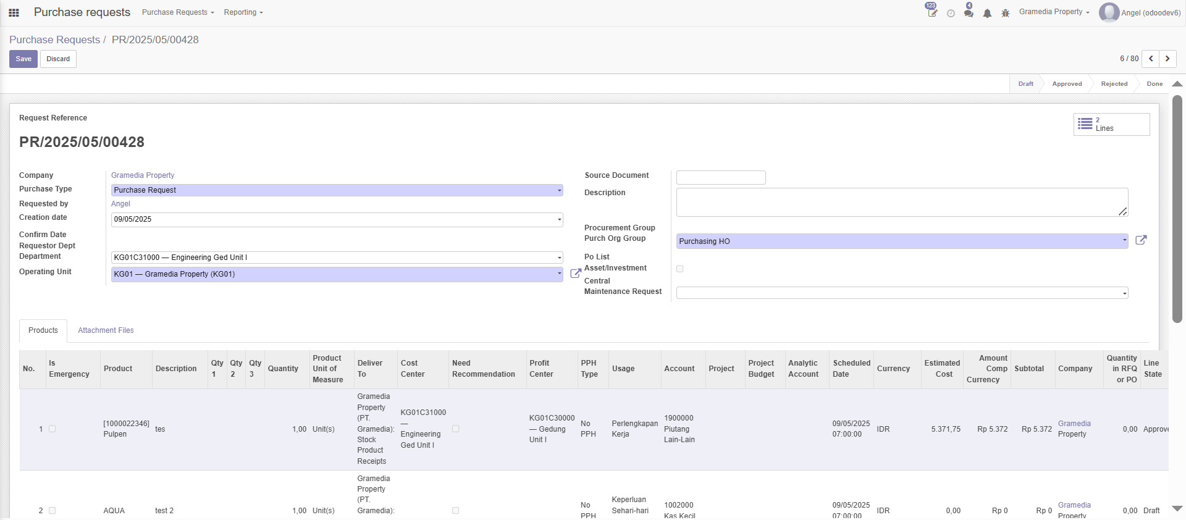This screenshot has width=1186, height=520.
Task: Open the apps grid menu icon
Action: [14, 12]
